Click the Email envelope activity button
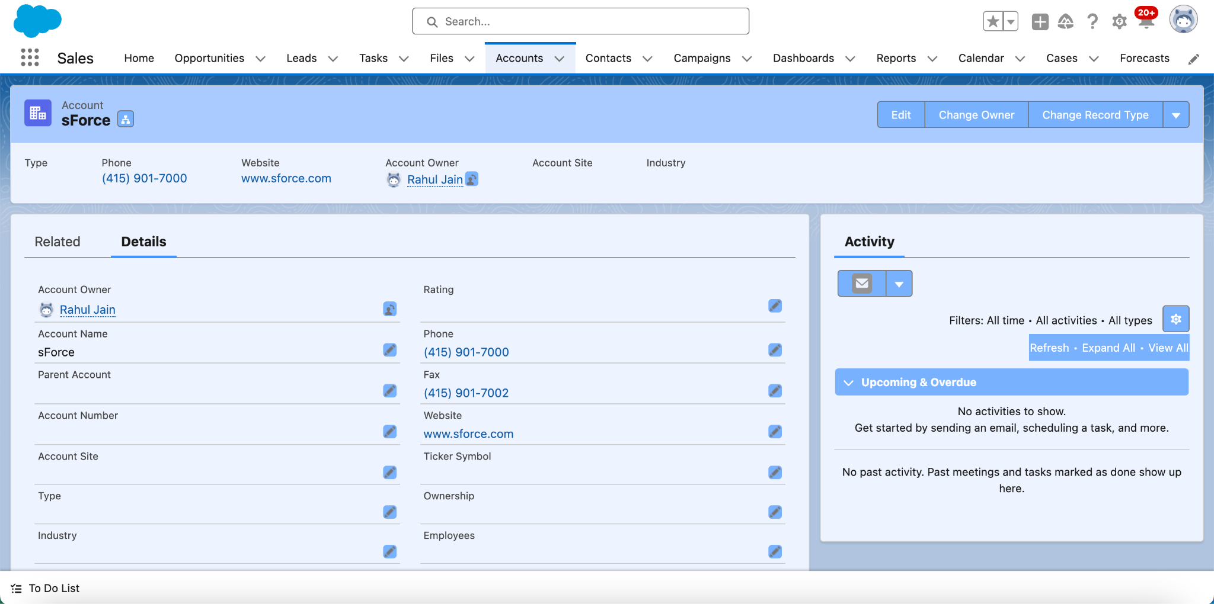Screen dimensions: 1214x604 (862, 284)
